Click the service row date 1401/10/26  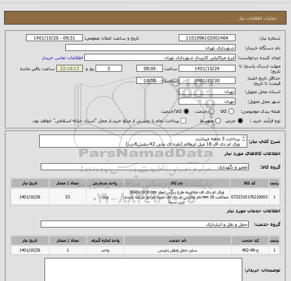(x=30, y=250)
